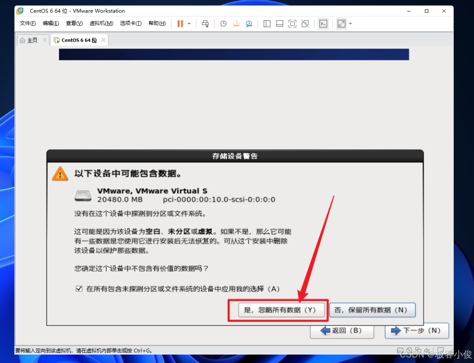Revert the VM to its previous snapshot
The width and height of the screenshot is (474, 363).
click(236, 24)
